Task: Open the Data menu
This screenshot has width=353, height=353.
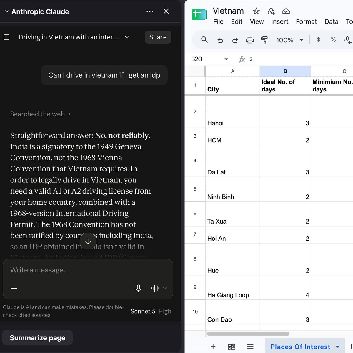Action: tap(331, 22)
